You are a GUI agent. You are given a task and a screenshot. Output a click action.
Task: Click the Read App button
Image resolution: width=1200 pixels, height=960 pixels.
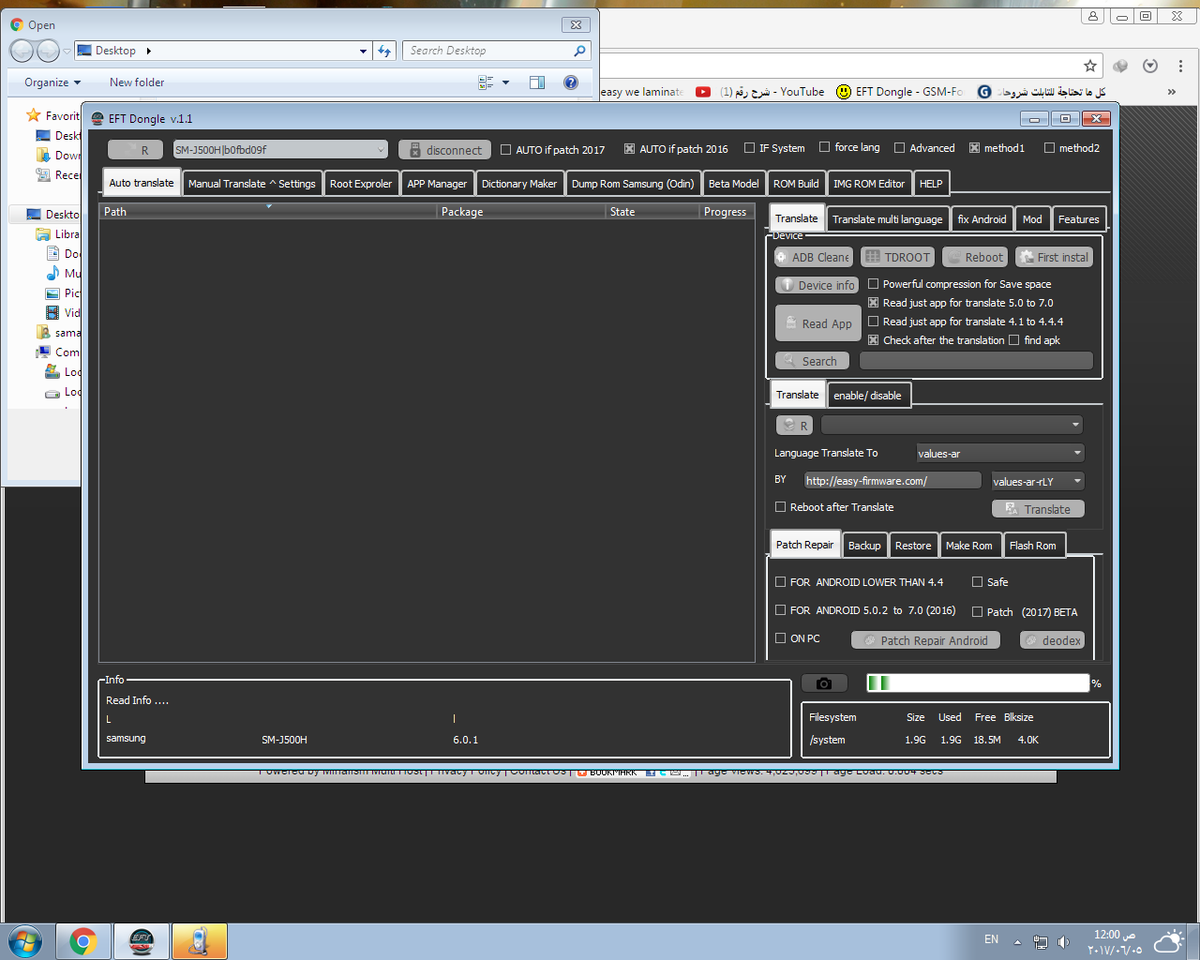coord(818,323)
